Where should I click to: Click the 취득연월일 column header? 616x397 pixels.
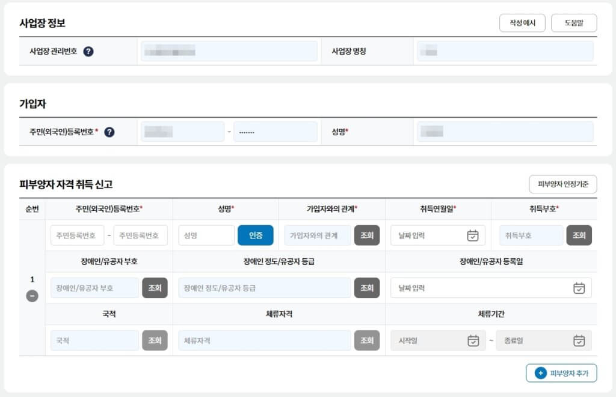coord(438,208)
